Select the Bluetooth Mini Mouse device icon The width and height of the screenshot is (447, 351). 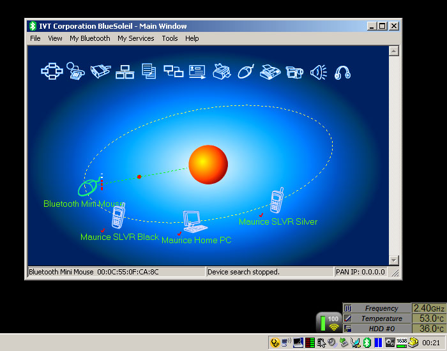tap(90, 187)
